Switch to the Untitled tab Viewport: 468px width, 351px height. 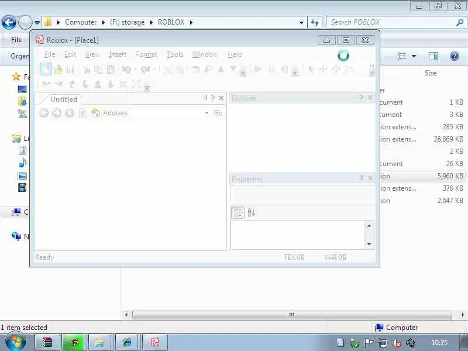[64, 99]
